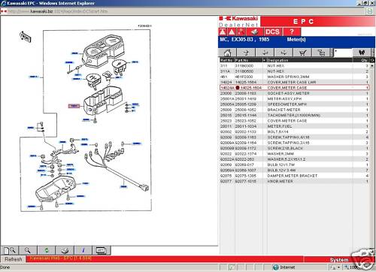376x272 pixels.
Task: Select the WASHER-SPRING,3MM row
Action: (x=295, y=77)
